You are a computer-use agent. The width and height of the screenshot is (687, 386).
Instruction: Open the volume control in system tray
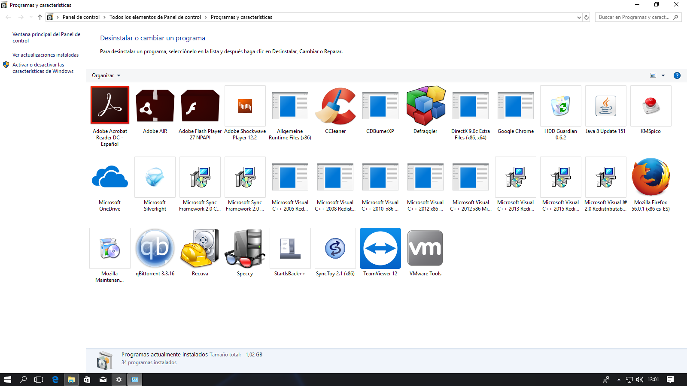coord(640,380)
